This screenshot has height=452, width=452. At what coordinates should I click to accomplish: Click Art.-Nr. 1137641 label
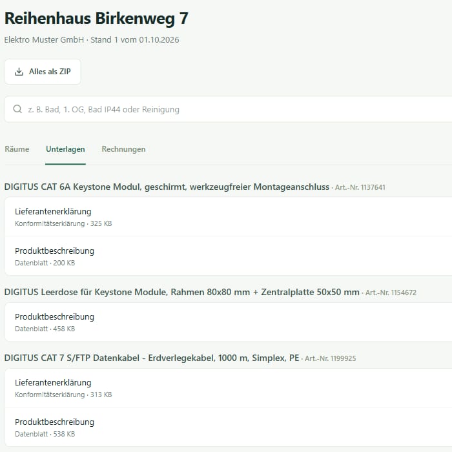[360, 187]
